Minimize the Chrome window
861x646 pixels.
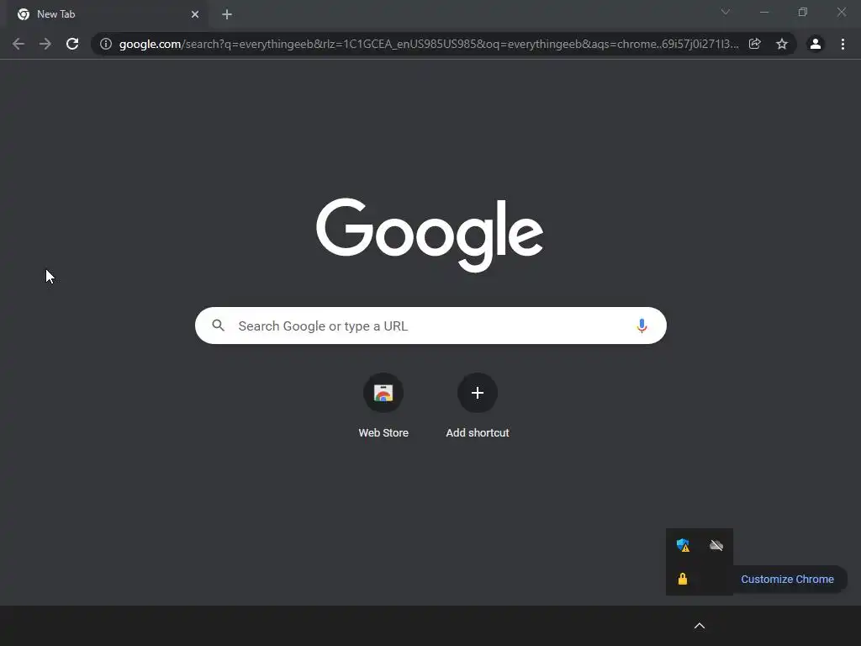(763, 12)
